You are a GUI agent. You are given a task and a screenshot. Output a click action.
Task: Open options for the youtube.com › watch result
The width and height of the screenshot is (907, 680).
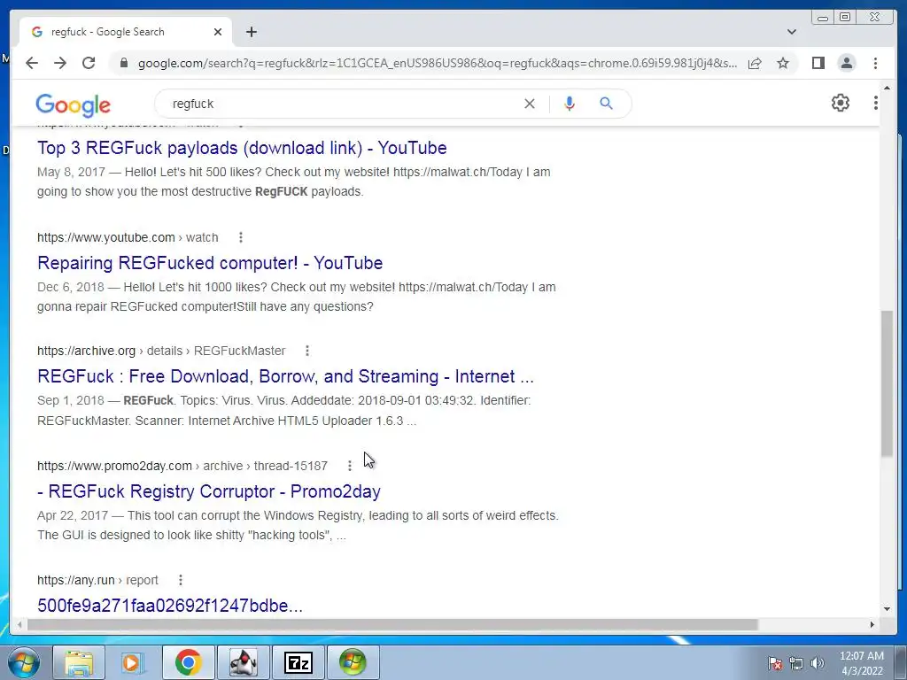241,237
